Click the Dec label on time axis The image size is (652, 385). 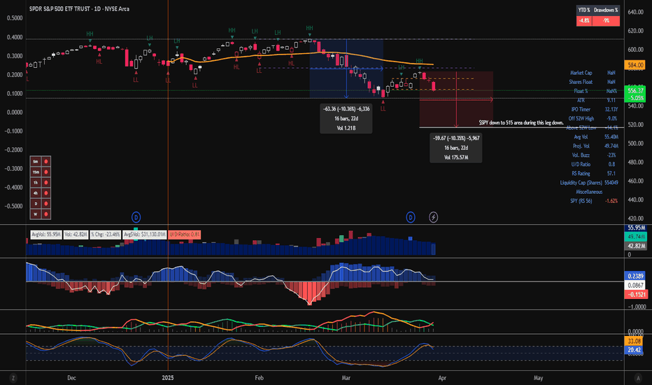point(71,378)
